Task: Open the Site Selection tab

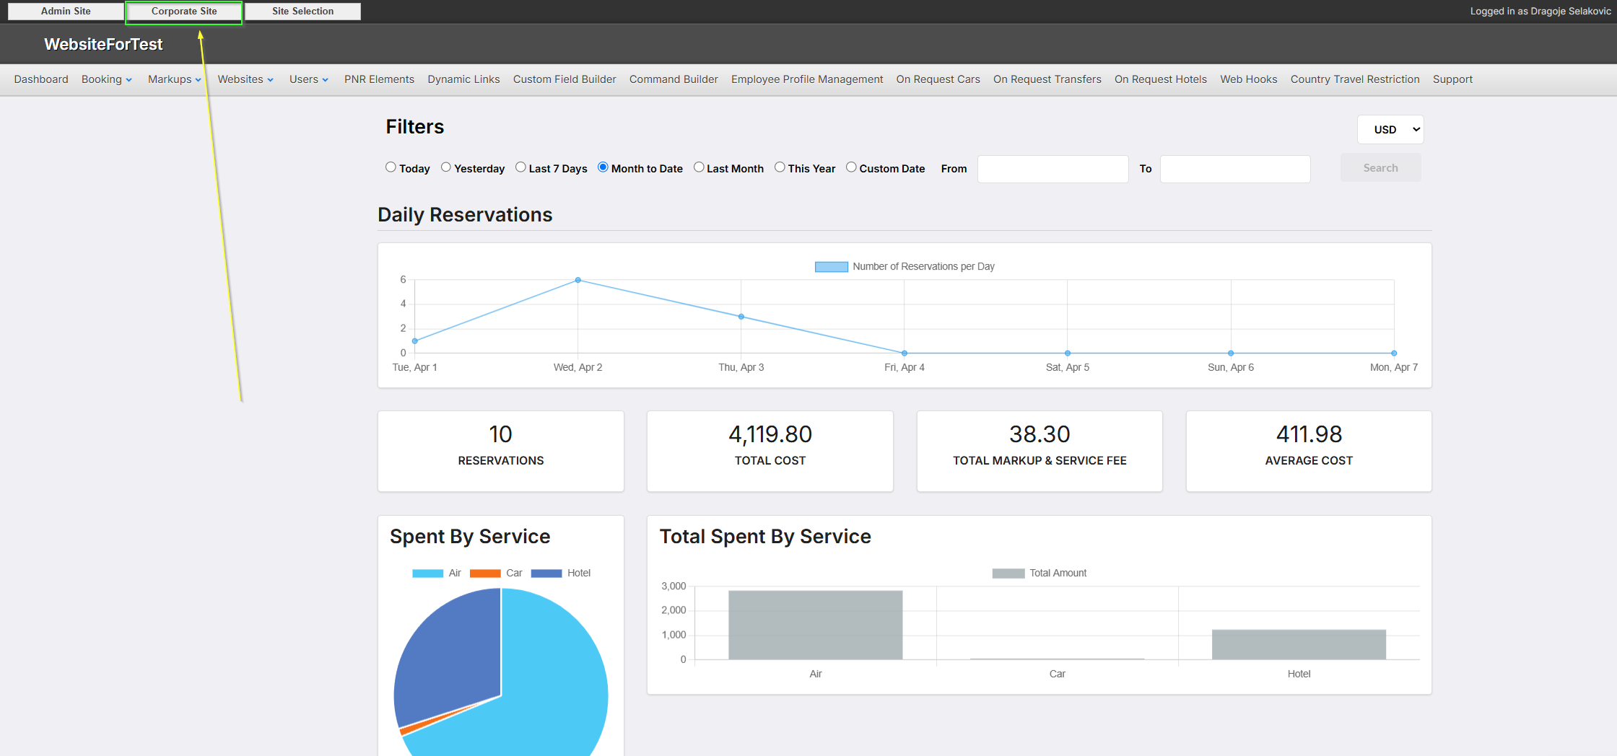Action: pyautogui.click(x=302, y=12)
